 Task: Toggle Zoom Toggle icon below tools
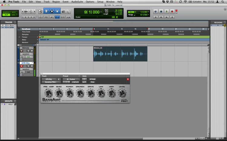(x=41, y=17)
